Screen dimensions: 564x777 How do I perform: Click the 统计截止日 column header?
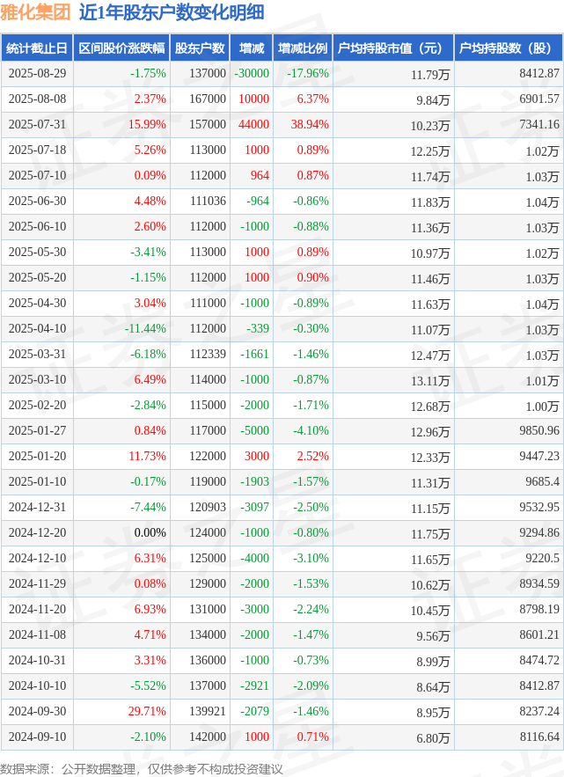pyautogui.click(x=37, y=48)
